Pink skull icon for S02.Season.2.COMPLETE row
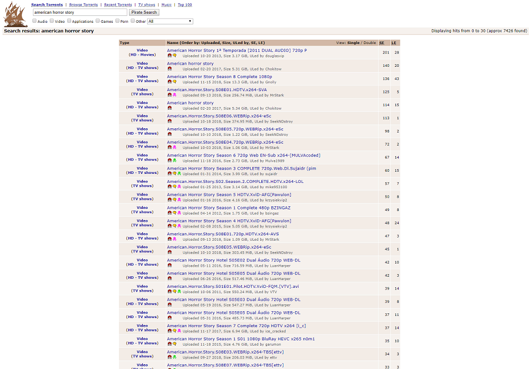This screenshot has height=369, width=531. pos(179,187)
